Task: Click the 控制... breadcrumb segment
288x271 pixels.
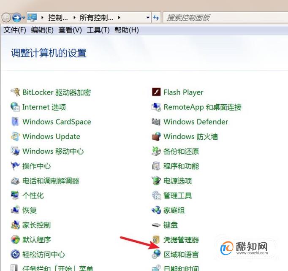Action: [58, 18]
